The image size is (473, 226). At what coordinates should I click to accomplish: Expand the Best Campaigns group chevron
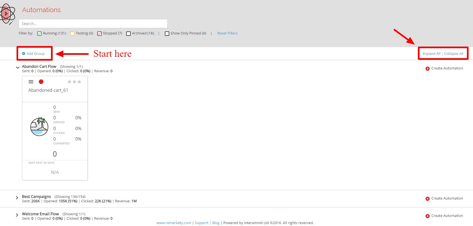(17, 198)
